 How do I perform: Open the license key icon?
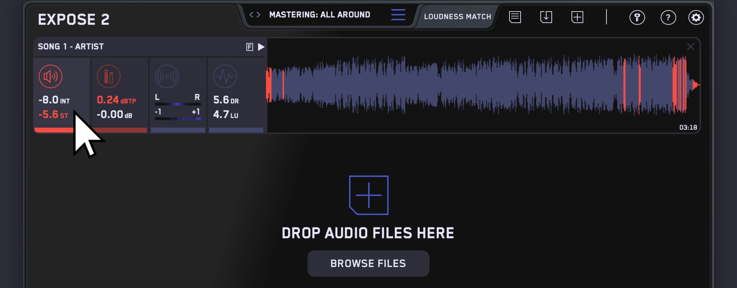pos(637,17)
